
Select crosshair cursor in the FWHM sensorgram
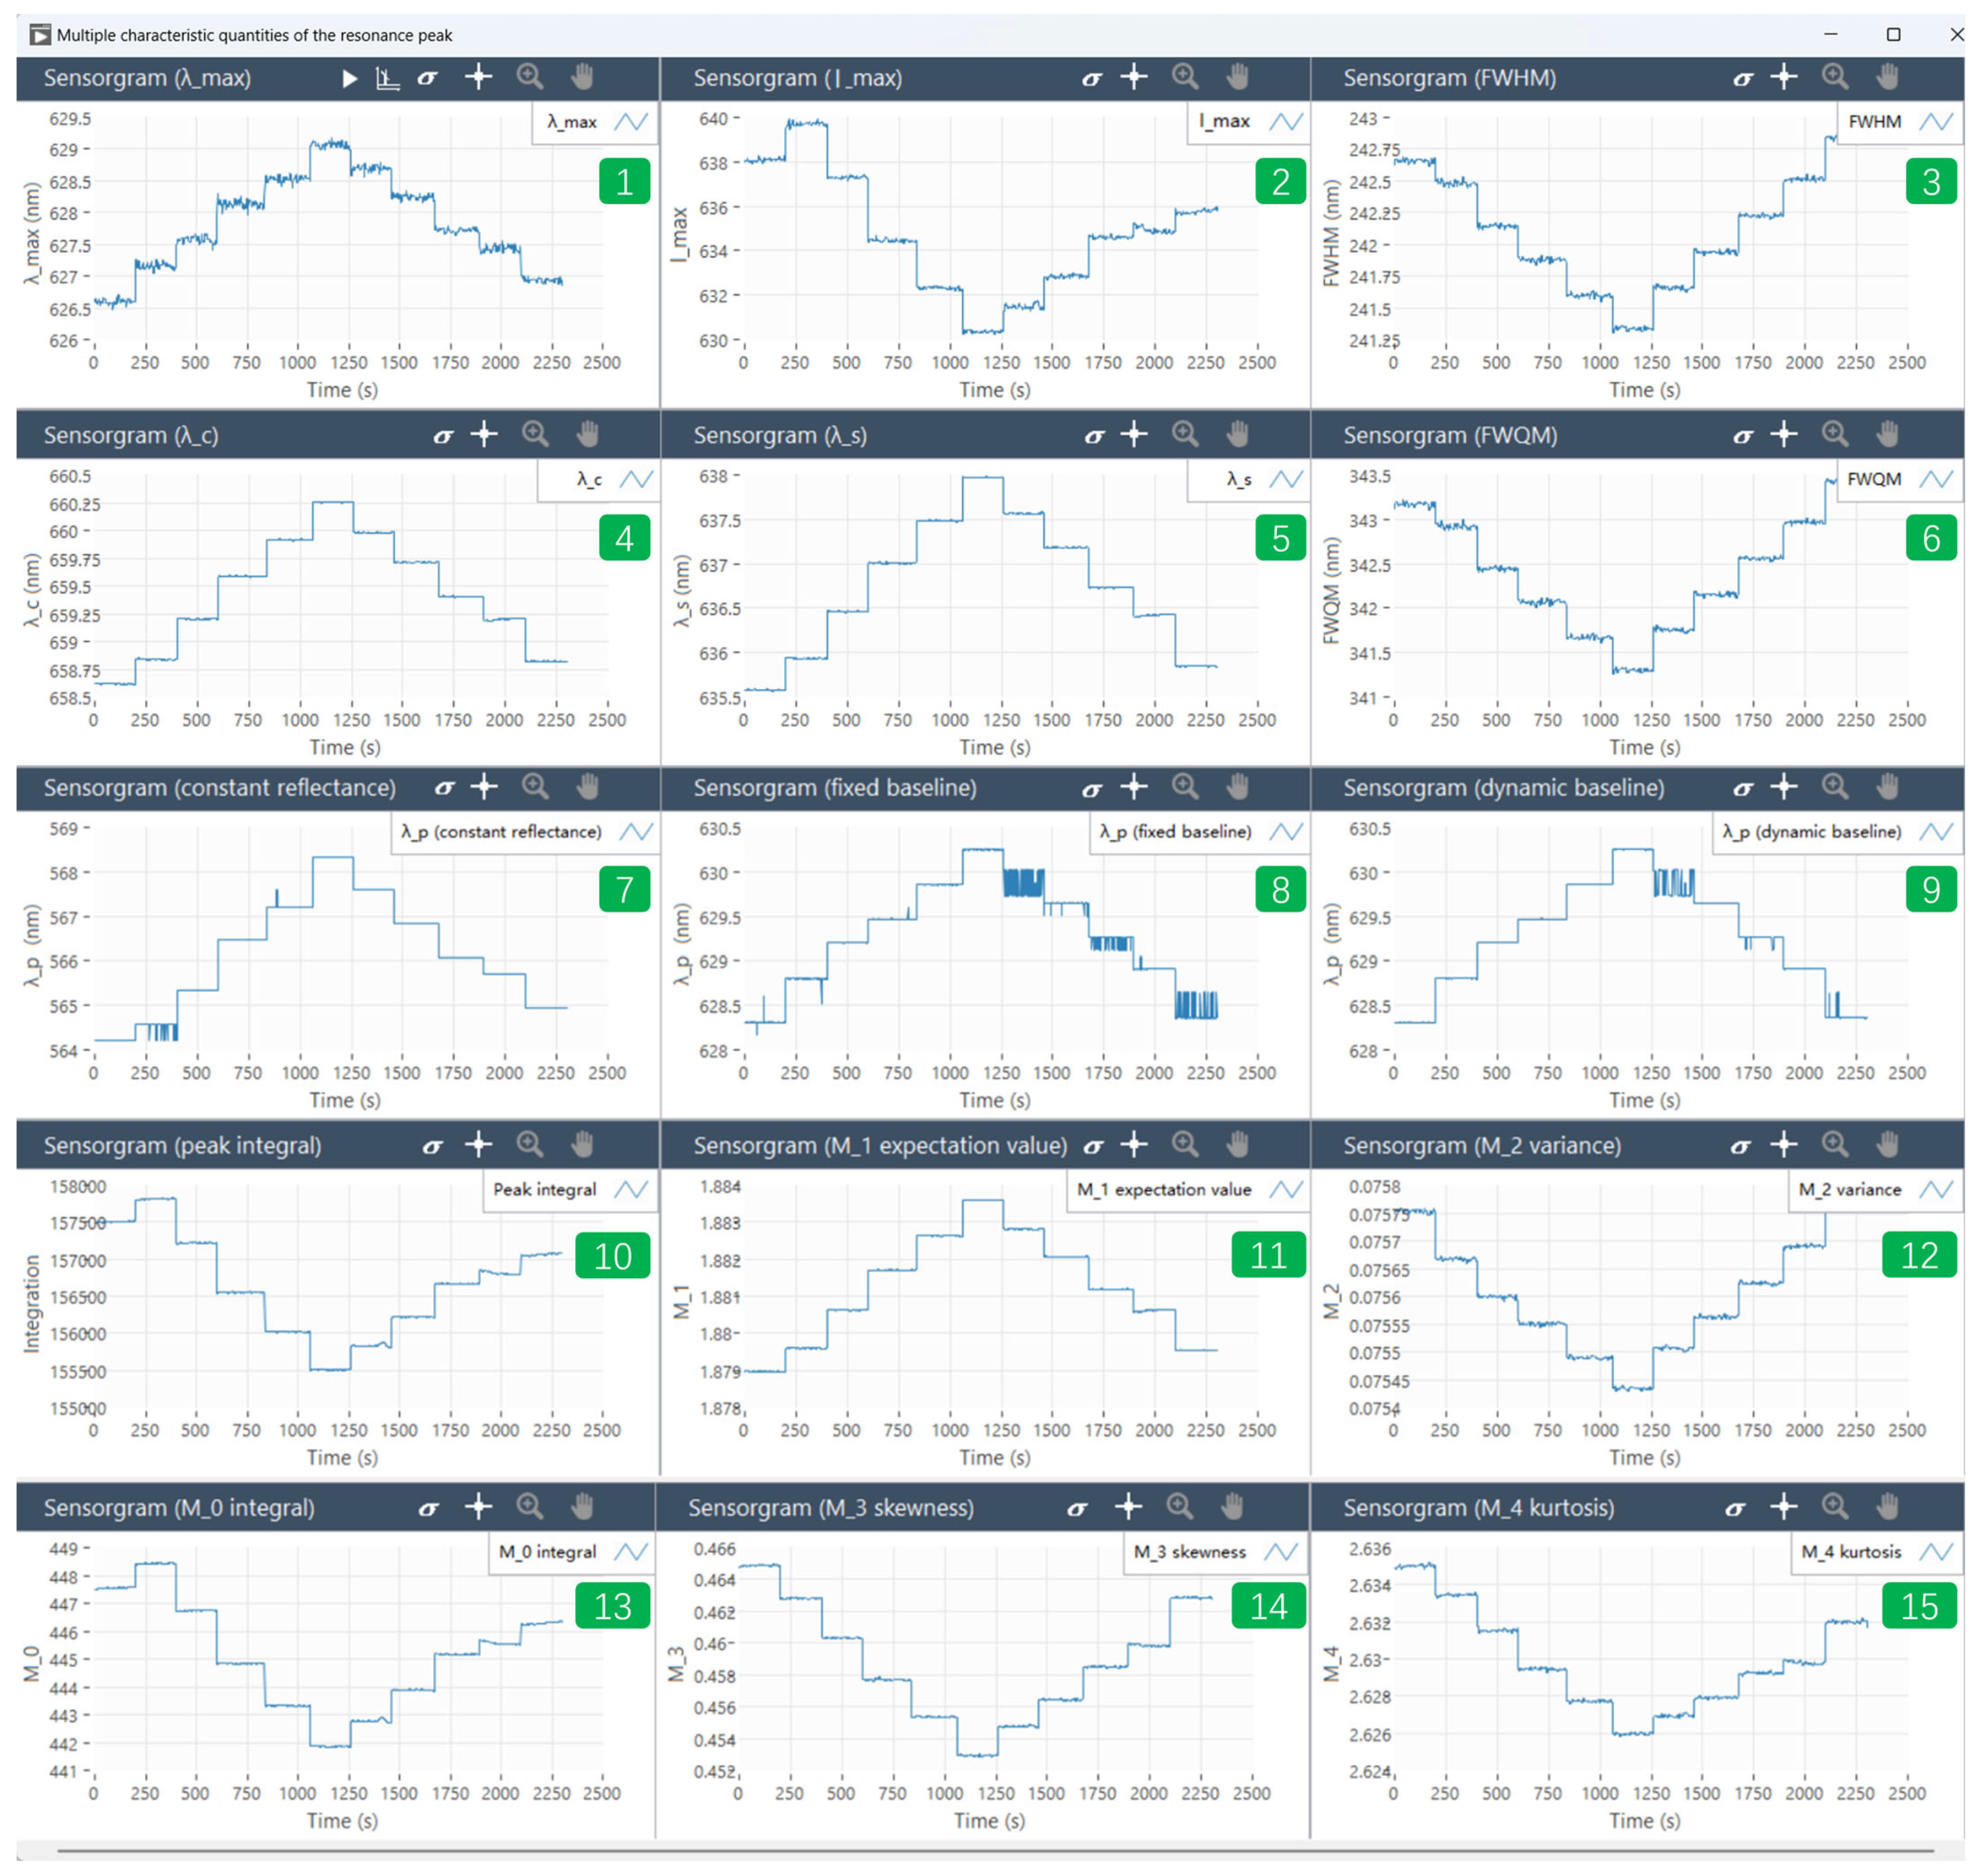pos(1783,77)
